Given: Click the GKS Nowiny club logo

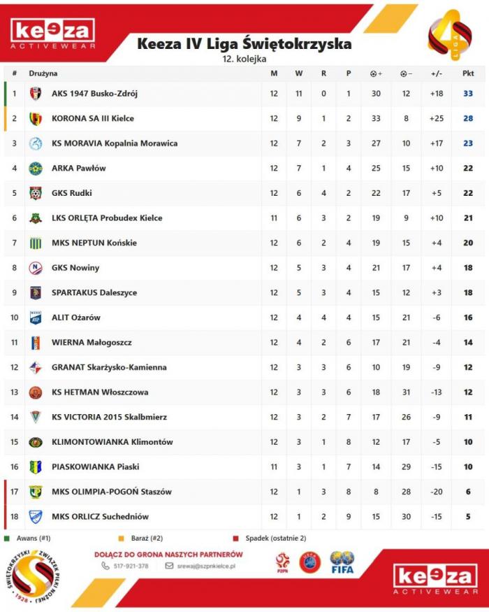Looking at the screenshot, I should pyautogui.click(x=36, y=268).
